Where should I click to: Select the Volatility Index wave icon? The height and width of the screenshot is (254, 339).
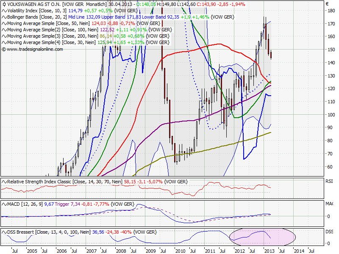click(x=4, y=11)
